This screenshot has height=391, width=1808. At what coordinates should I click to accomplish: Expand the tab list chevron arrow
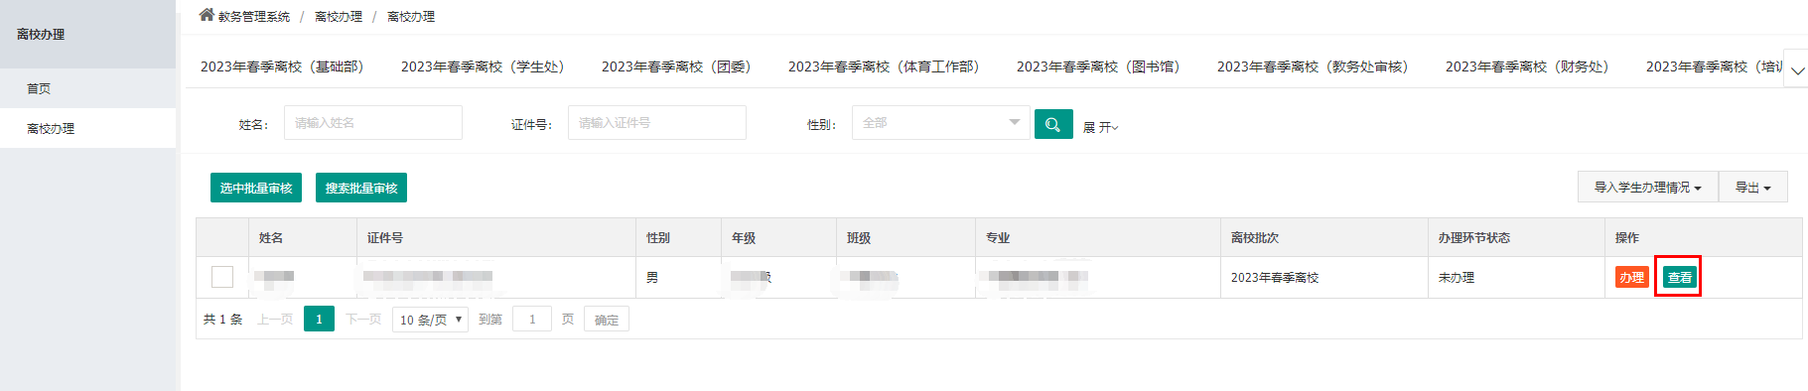1796,69
